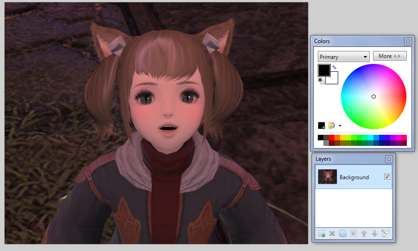Swap primary and secondary colors arrow

coord(334,67)
